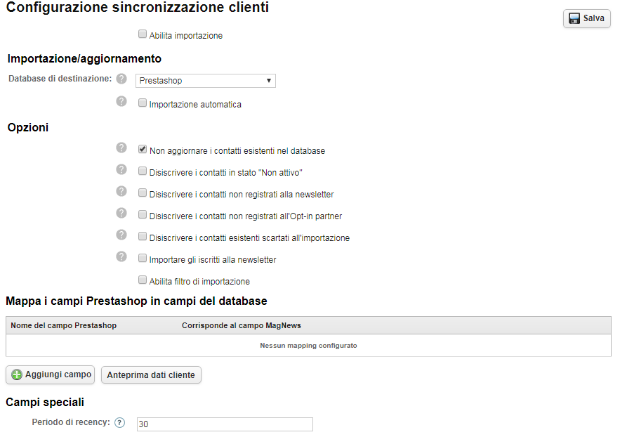Open Periodo di recency help tooltip

119,423
